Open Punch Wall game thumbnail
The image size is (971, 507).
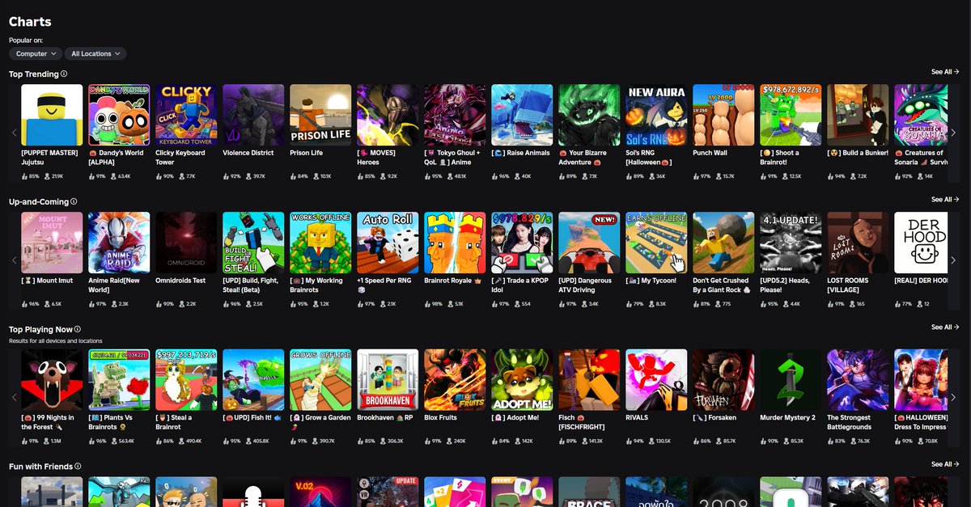click(723, 115)
